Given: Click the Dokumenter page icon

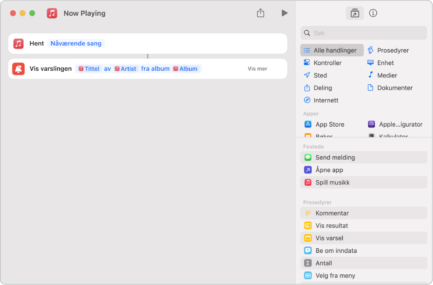Looking at the screenshot, I should click(x=370, y=88).
